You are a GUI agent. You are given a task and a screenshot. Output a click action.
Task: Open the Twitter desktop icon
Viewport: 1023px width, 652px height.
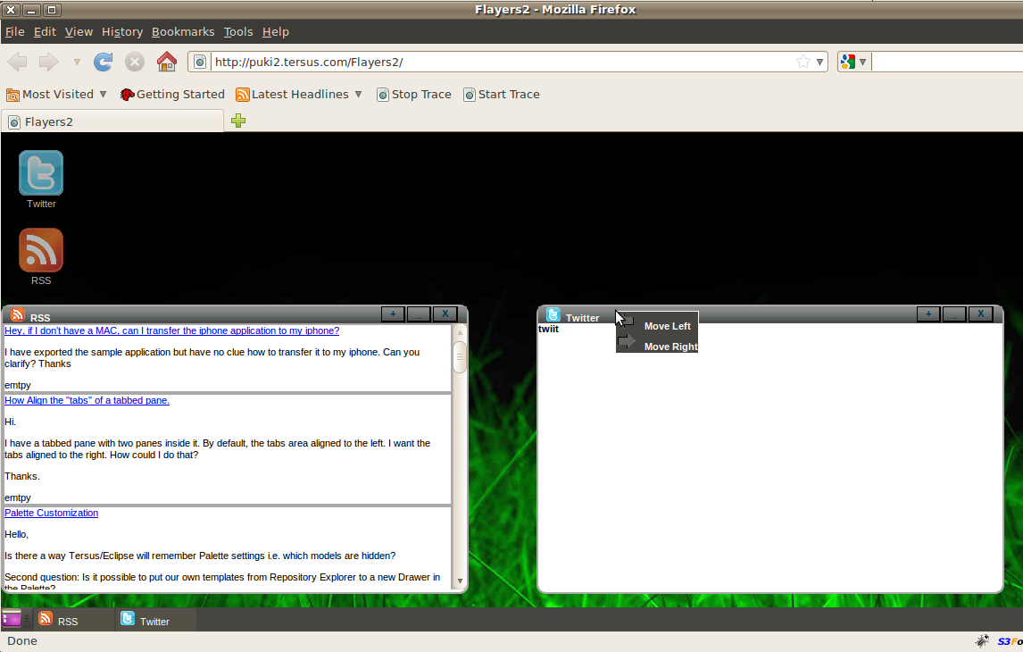41,173
